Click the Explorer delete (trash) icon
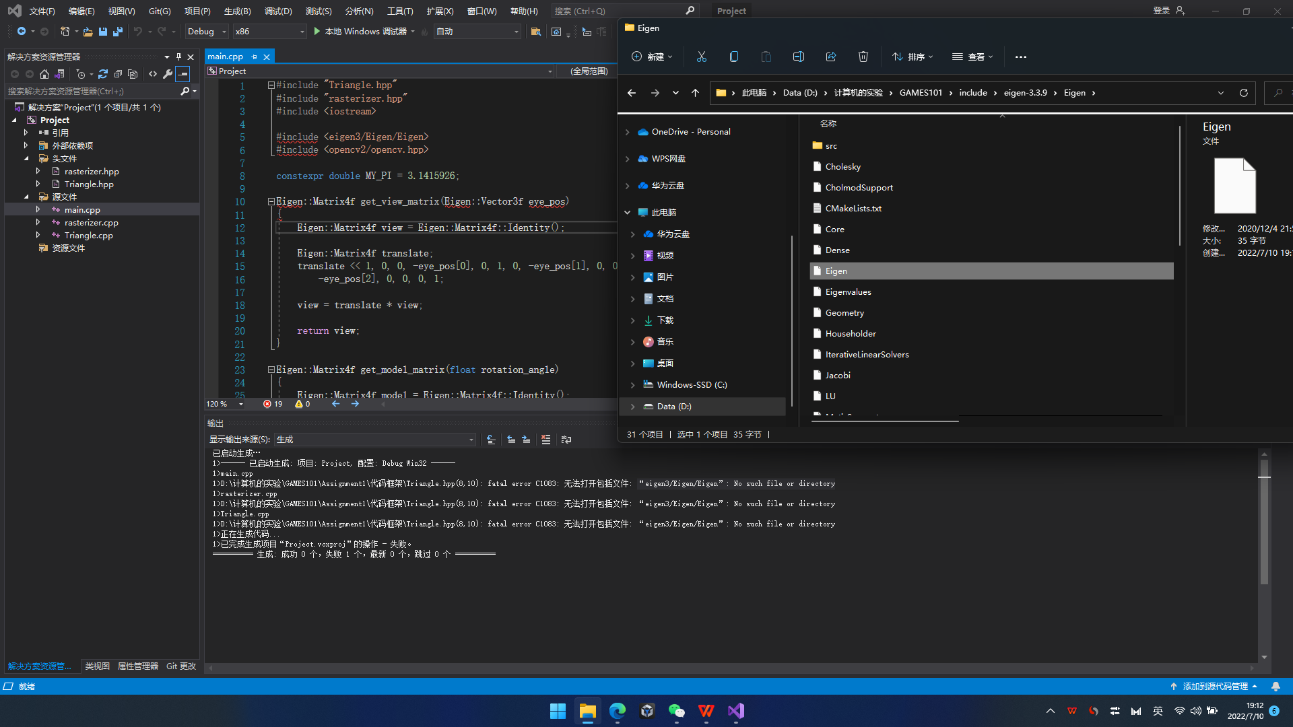This screenshot has width=1293, height=727. 863,57
